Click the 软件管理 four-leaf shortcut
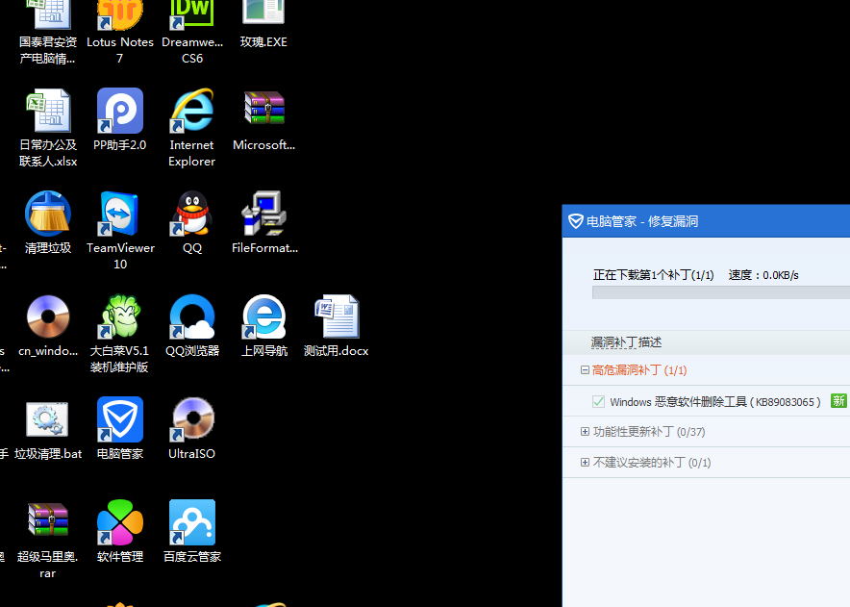The width and height of the screenshot is (850, 607). click(x=120, y=521)
